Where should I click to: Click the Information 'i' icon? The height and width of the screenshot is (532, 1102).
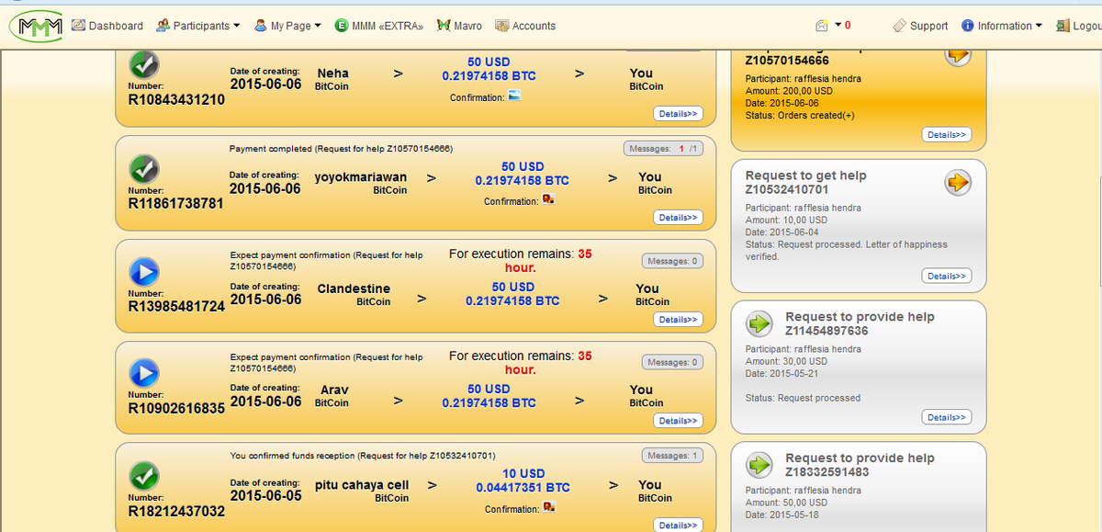(x=968, y=26)
